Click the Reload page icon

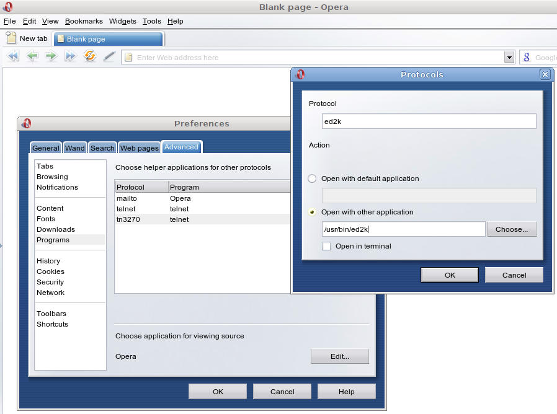click(90, 56)
